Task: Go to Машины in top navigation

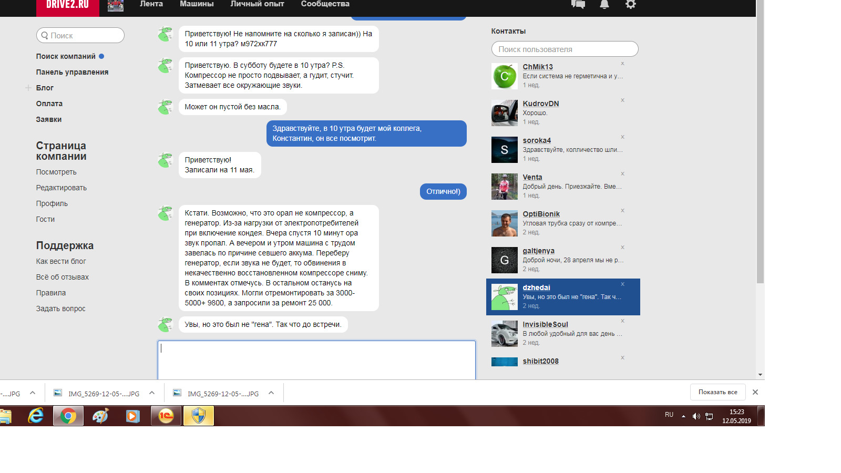Action: pyautogui.click(x=197, y=4)
